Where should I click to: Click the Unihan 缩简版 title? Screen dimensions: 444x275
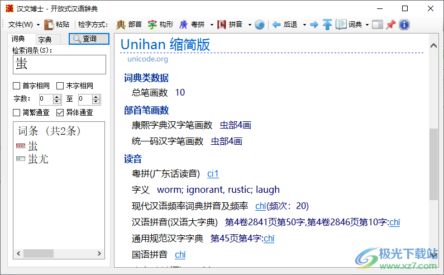165,44
